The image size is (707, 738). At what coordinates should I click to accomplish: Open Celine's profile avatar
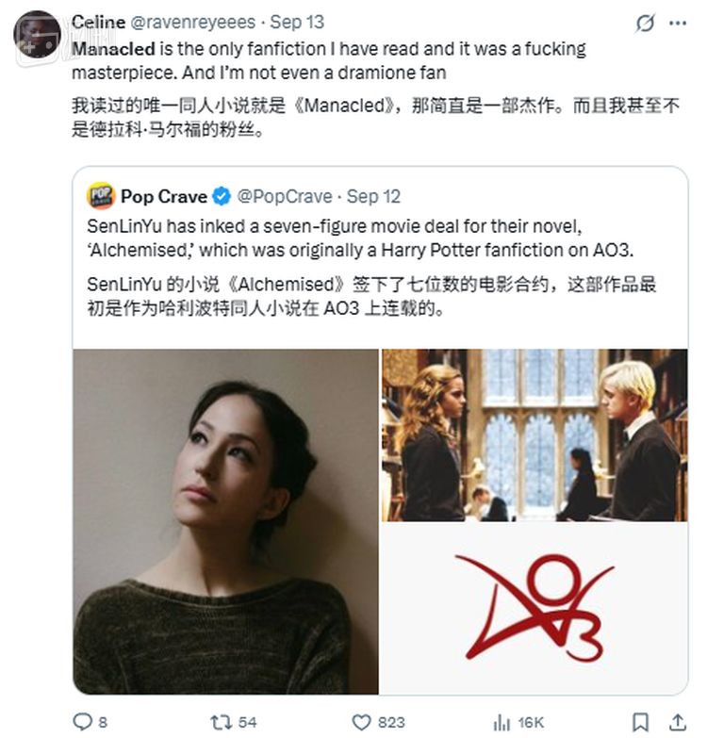pos(38,35)
